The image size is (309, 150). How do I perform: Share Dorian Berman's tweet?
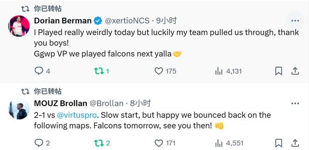pos(295,71)
